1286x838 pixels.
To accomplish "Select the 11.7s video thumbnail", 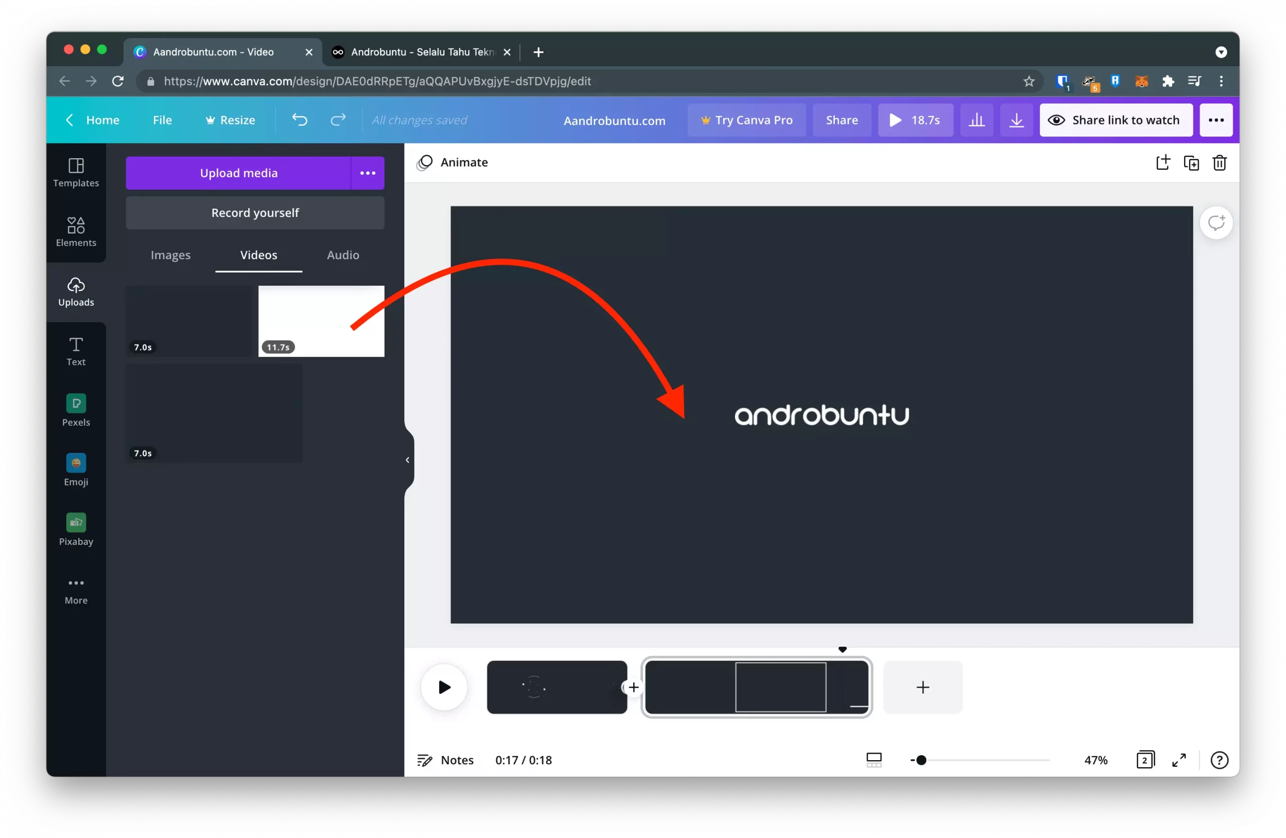I will click(x=321, y=321).
